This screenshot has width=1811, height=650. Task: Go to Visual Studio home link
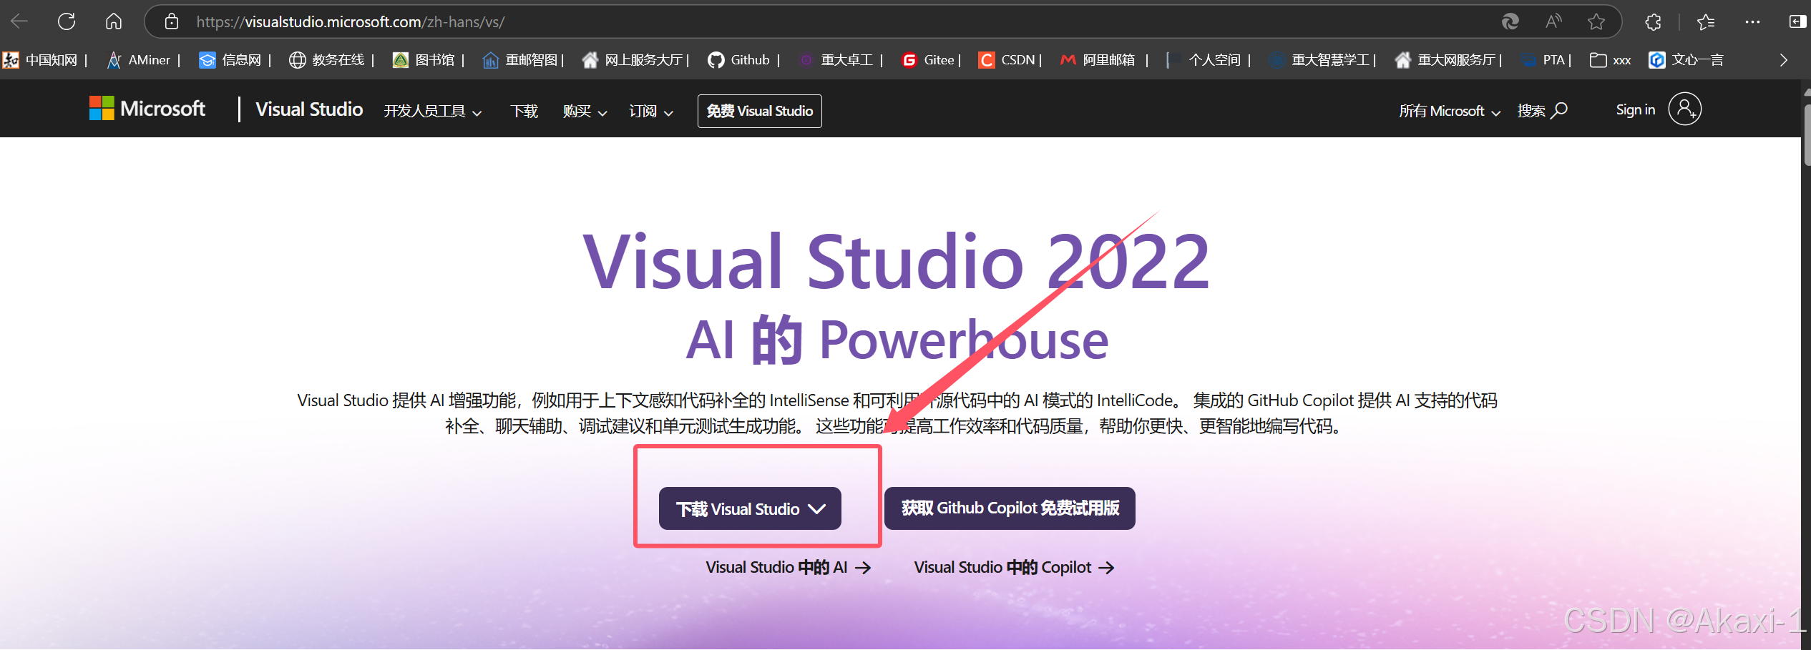pos(309,109)
